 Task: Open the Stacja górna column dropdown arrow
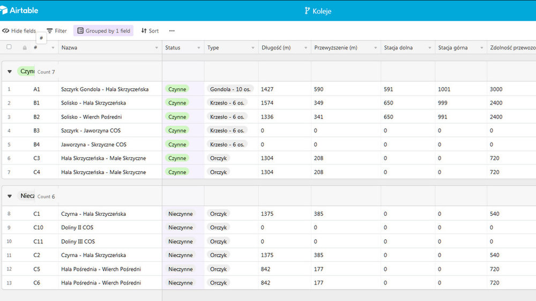482,48
